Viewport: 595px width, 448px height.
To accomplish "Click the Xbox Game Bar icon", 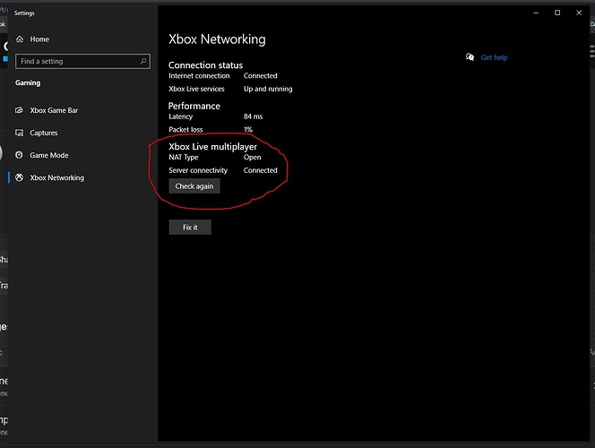I will [x=19, y=110].
